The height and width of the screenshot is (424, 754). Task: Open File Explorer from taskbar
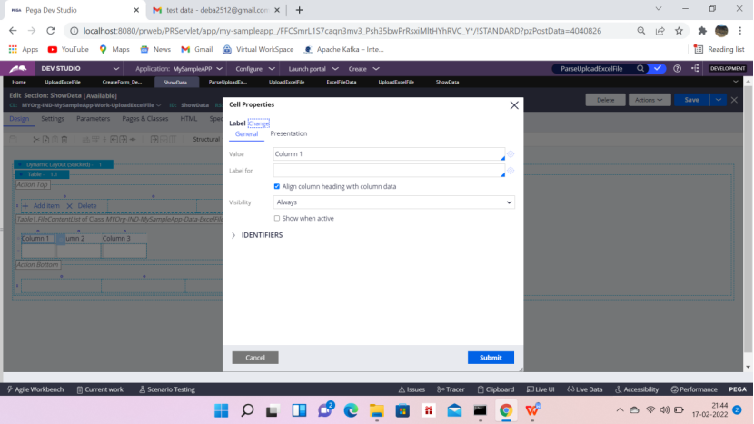(x=376, y=410)
